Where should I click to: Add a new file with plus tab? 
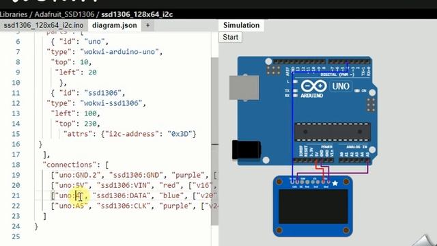[147, 25]
